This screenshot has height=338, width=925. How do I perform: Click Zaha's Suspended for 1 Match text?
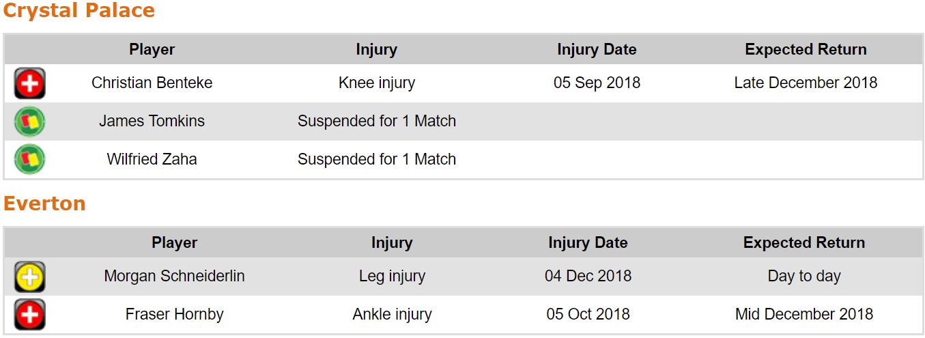pos(376,160)
